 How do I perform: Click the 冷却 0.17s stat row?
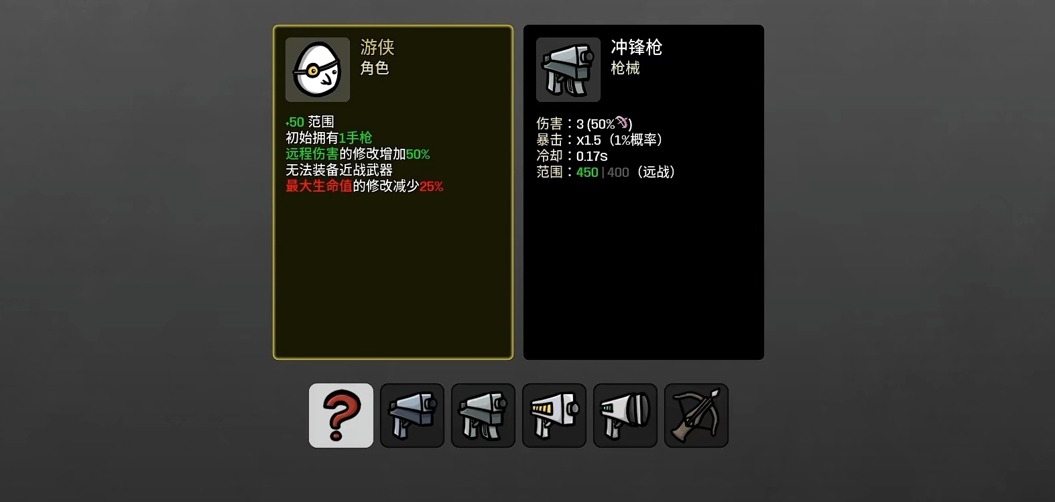point(572,155)
